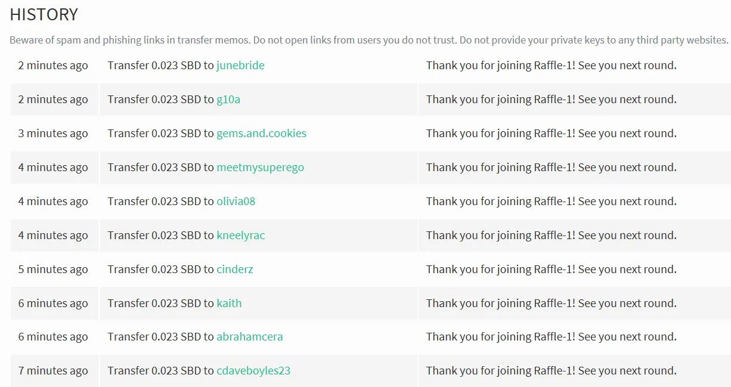Image resolution: width=731 pixels, height=387 pixels.
Task: Open the g10a account link
Action: coord(228,100)
